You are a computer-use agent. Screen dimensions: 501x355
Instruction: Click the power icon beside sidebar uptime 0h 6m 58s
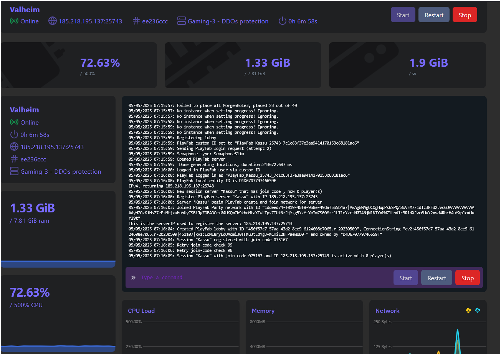[14, 135]
